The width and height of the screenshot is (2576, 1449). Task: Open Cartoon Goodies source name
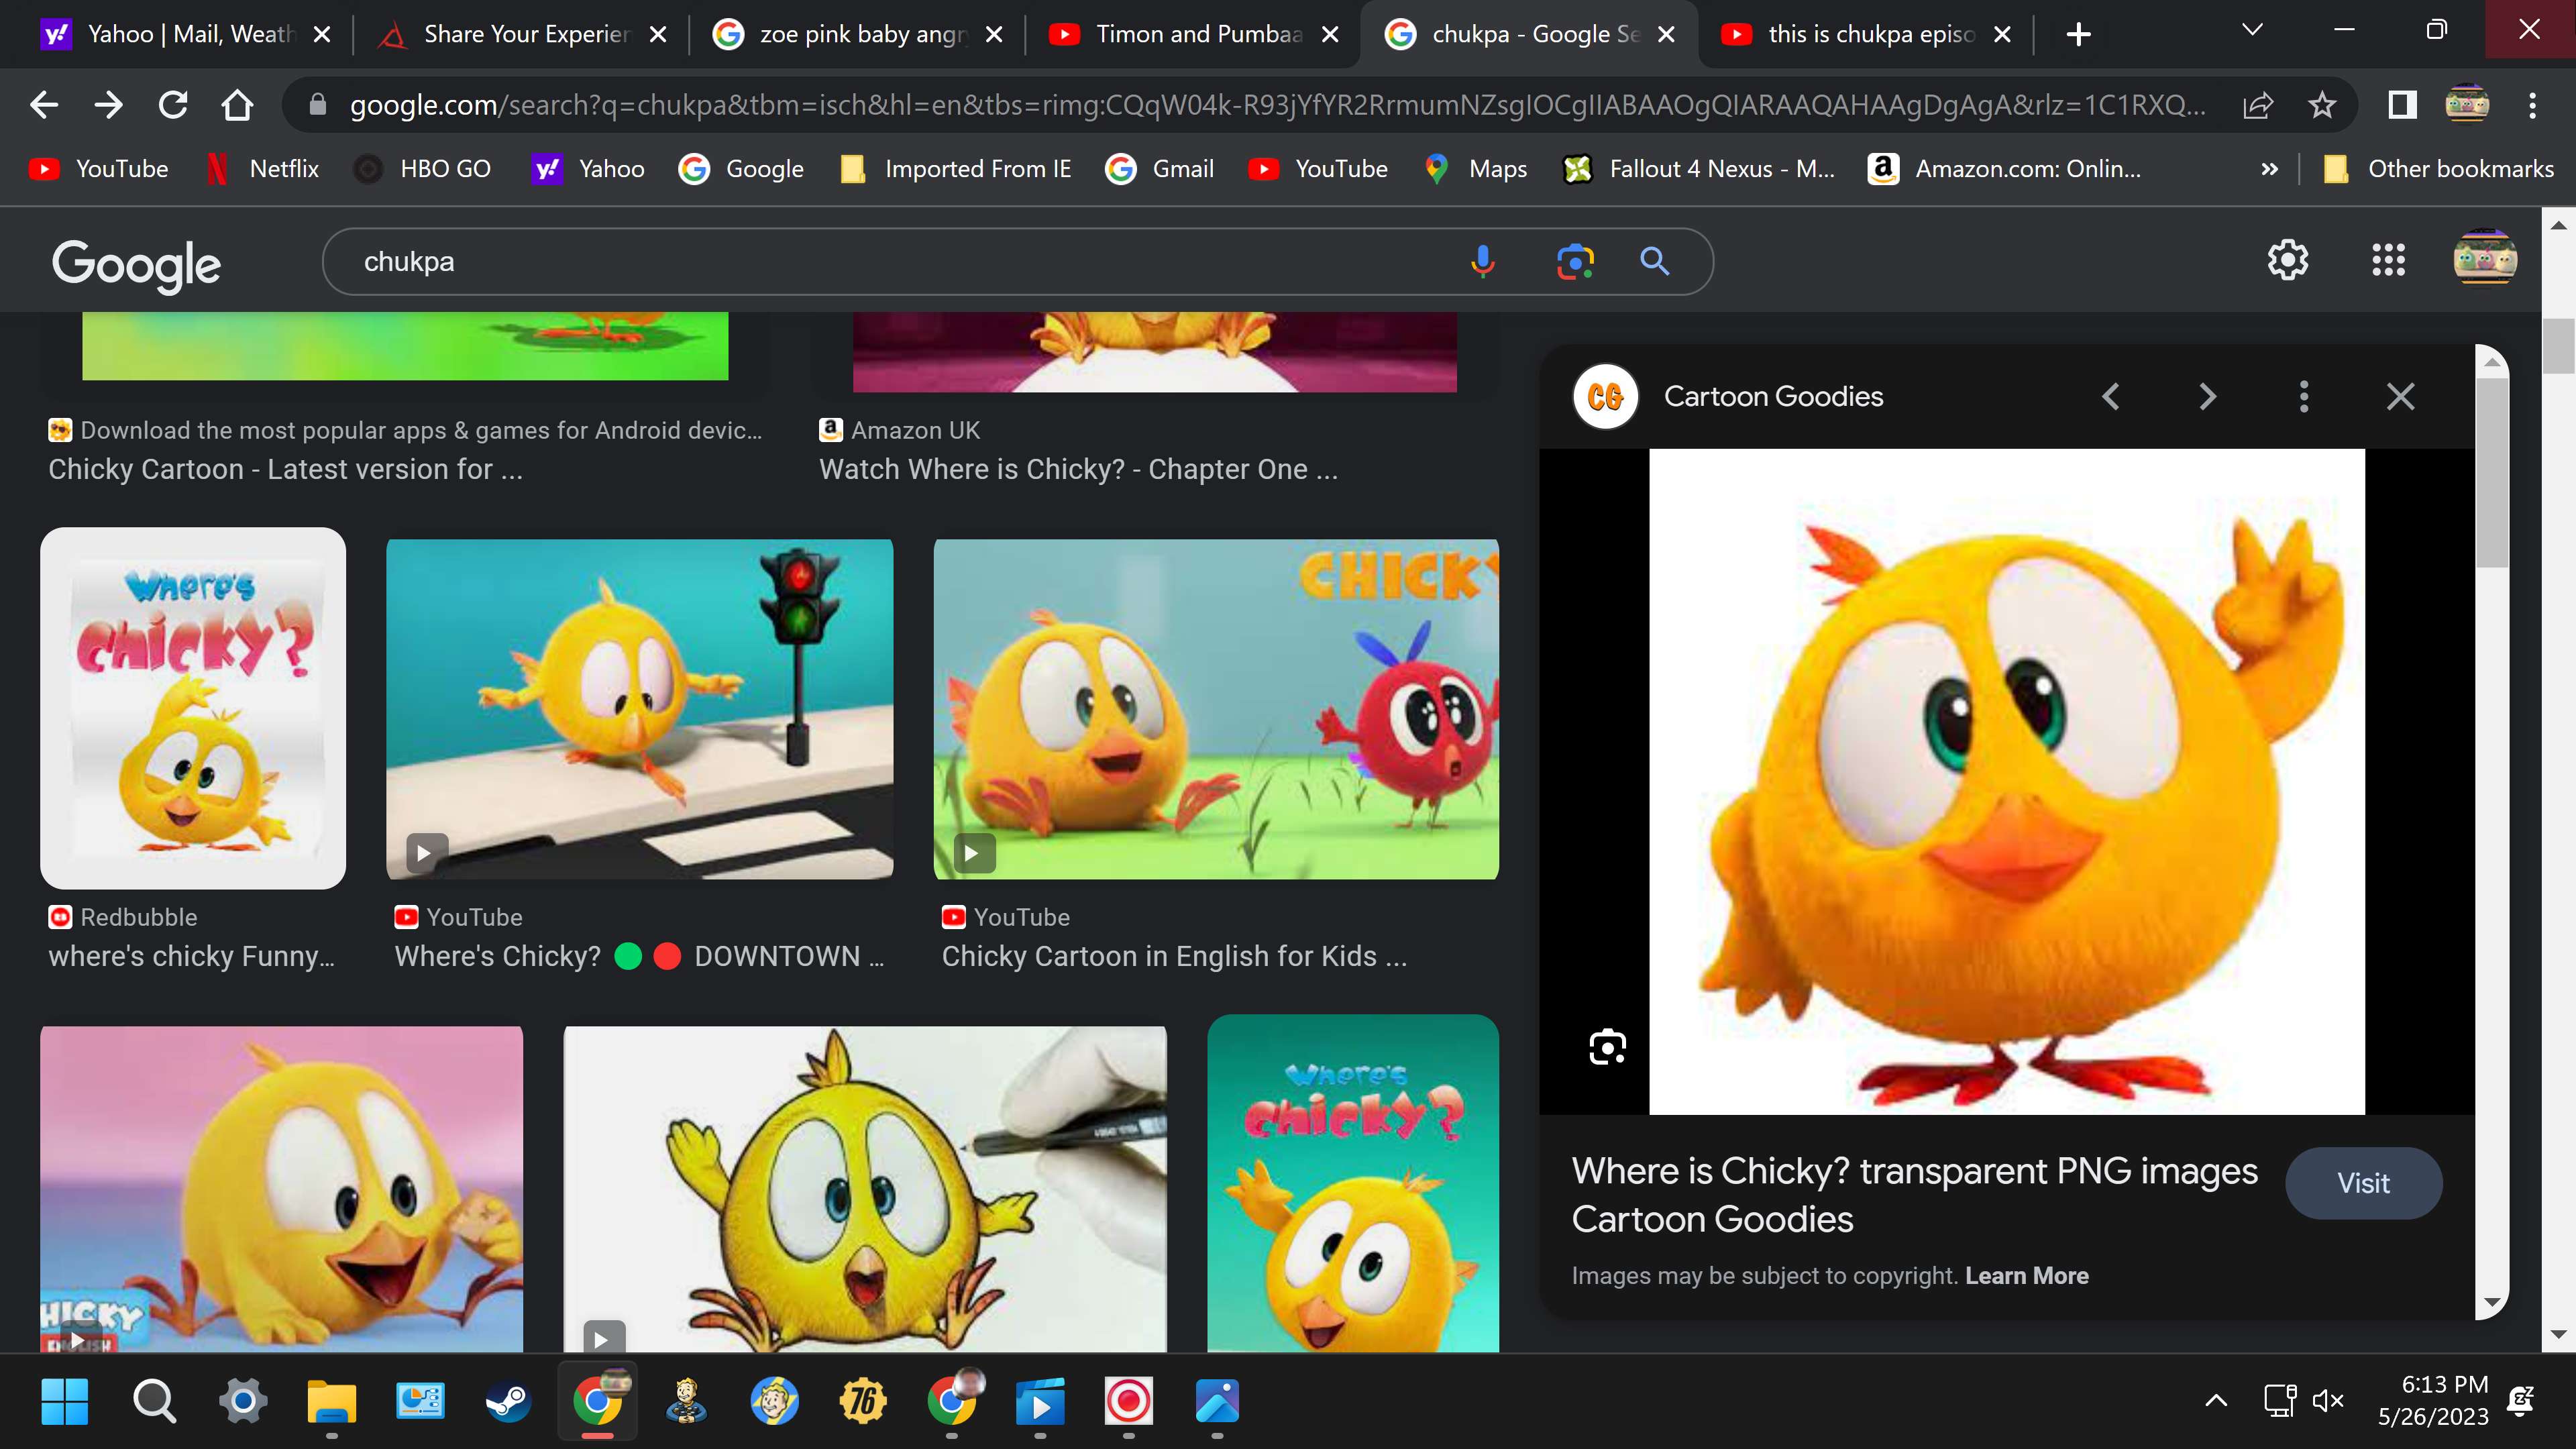1773,397
